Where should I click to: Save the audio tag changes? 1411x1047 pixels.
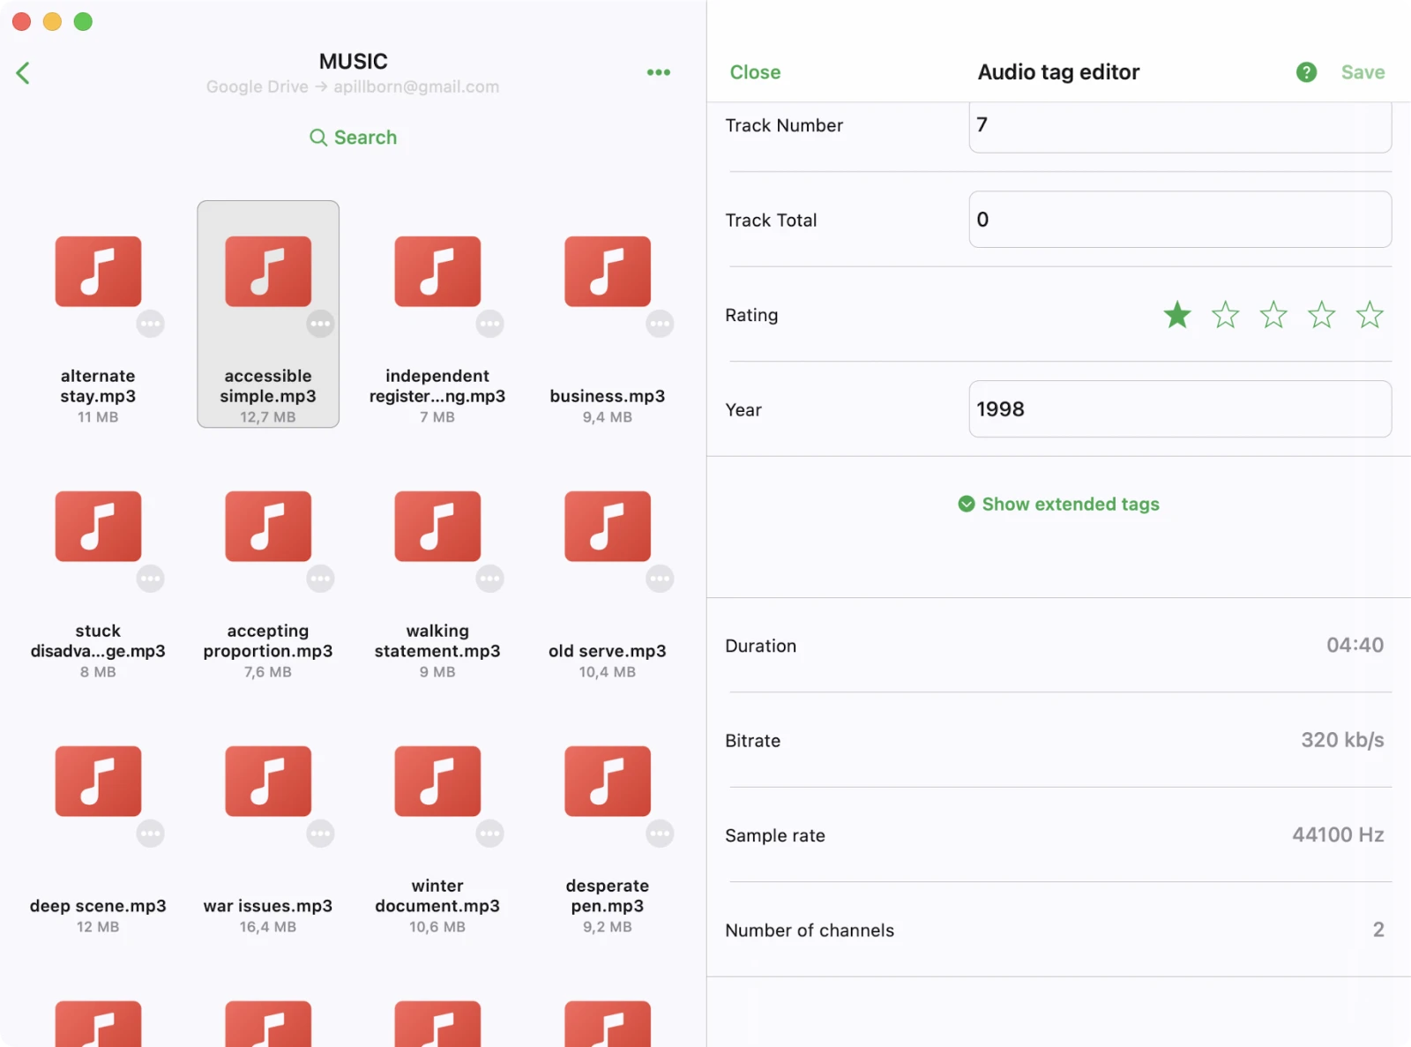(x=1362, y=72)
